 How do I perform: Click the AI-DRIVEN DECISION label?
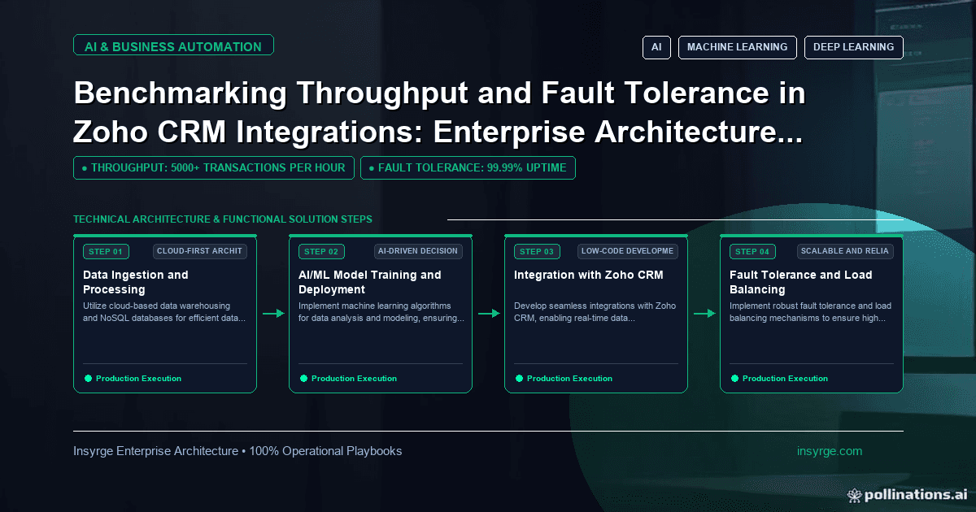418,251
